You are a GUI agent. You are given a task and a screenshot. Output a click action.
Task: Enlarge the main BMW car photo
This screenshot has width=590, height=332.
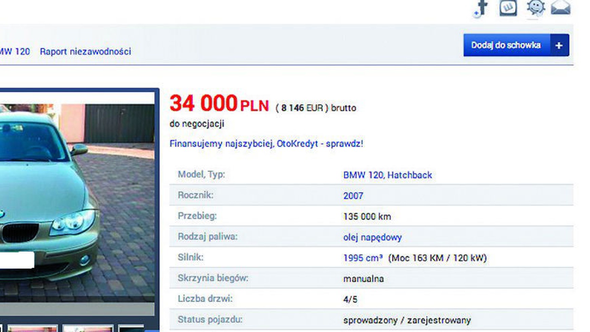point(77,203)
